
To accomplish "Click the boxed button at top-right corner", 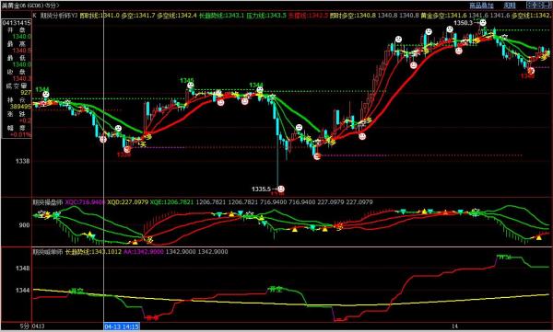I will [537, 5].
